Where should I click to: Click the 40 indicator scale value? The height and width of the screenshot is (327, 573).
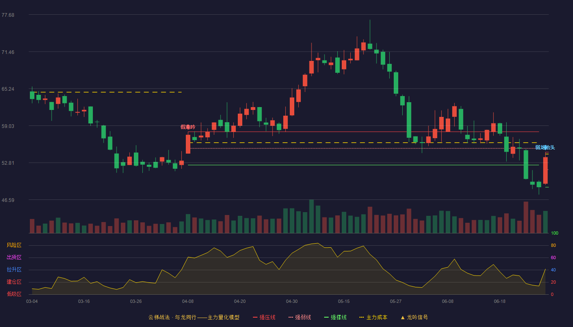coord(553,270)
